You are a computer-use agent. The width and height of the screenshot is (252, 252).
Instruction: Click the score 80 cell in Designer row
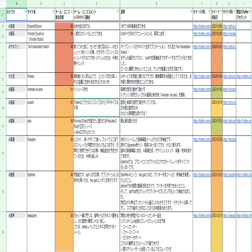tap(64, 153)
